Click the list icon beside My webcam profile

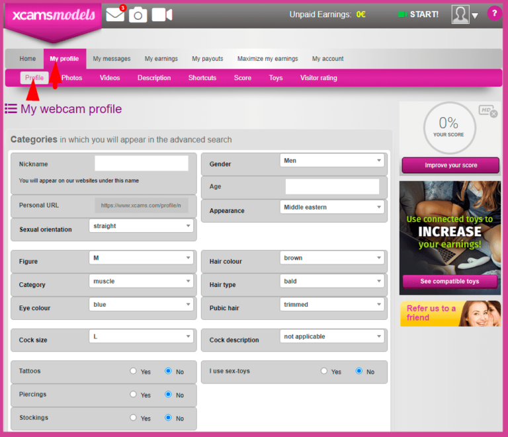click(x=11, y=109)
